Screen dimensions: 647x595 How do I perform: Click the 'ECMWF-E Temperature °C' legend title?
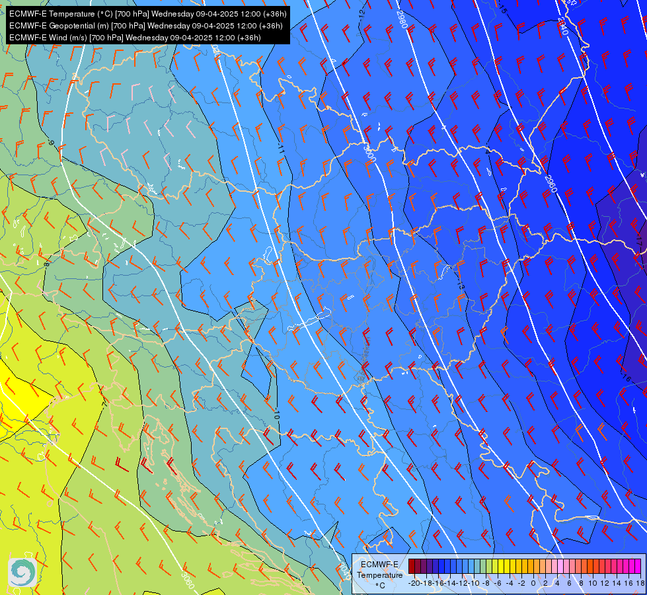tap(379, 575)
